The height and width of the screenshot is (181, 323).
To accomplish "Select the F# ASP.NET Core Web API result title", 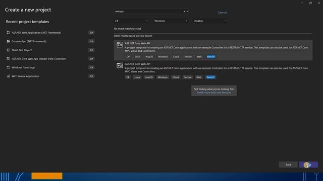I will point(137,64).
